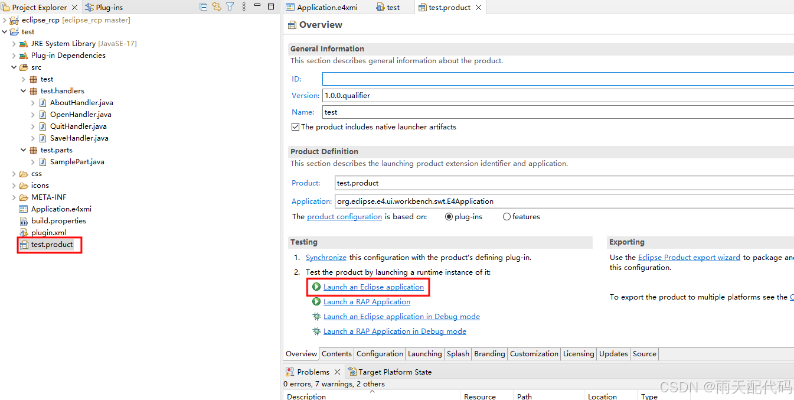
Task: Open the Contents tab of product editor
Action: tap(336, 353)
